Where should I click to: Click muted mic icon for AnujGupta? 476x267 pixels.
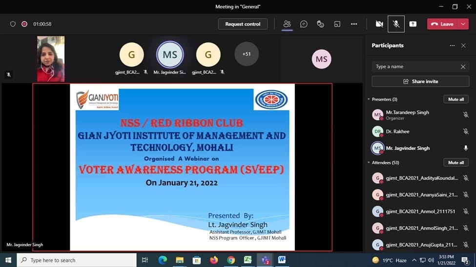pyautogui.click(x=466, y=245)
